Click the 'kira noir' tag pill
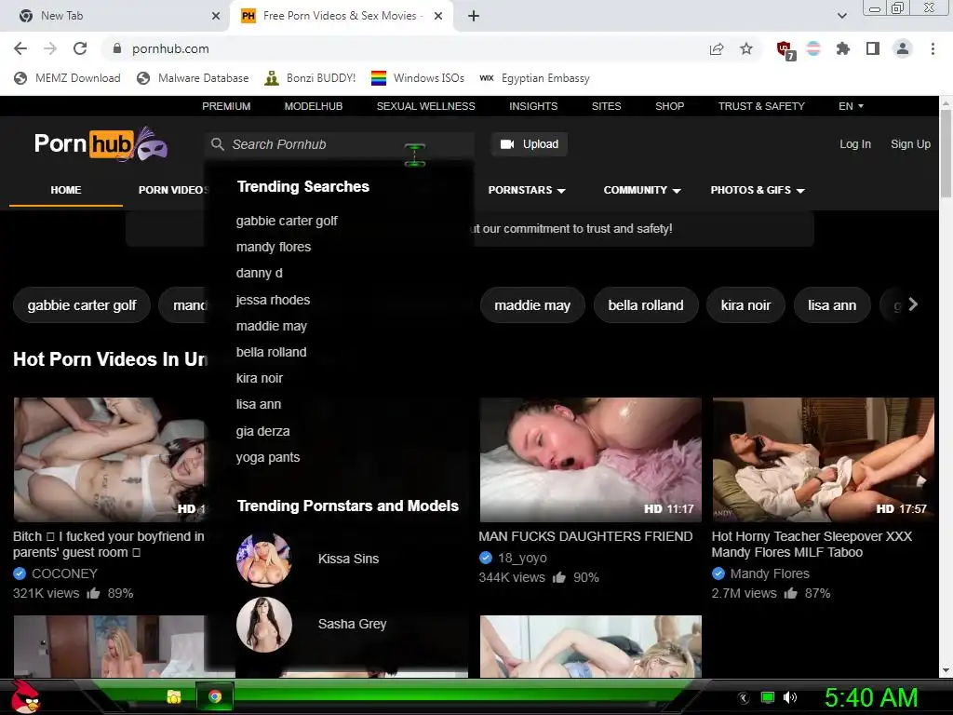 pos(745,305)
